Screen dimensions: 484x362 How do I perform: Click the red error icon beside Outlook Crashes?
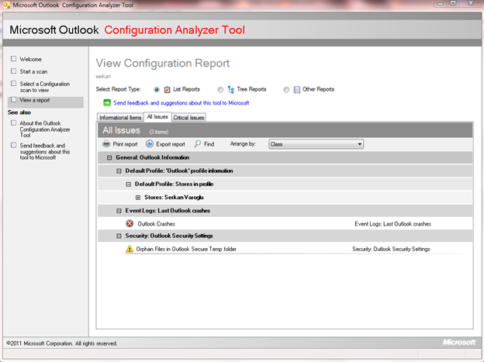[130, 223]
